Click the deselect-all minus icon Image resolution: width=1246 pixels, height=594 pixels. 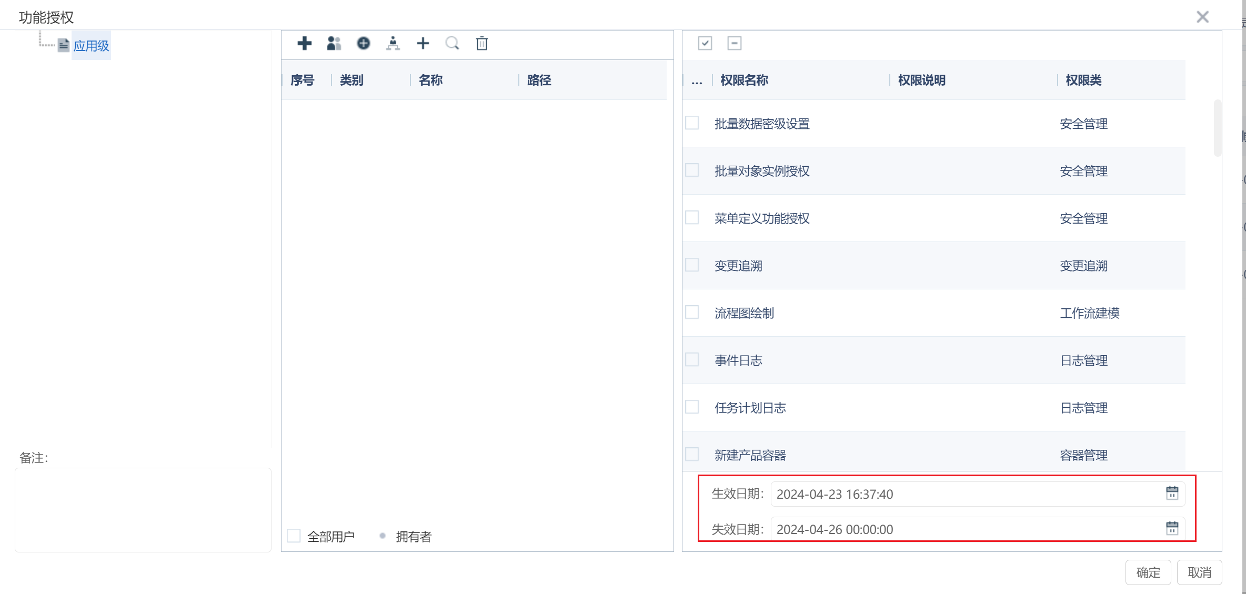point(735,43)
